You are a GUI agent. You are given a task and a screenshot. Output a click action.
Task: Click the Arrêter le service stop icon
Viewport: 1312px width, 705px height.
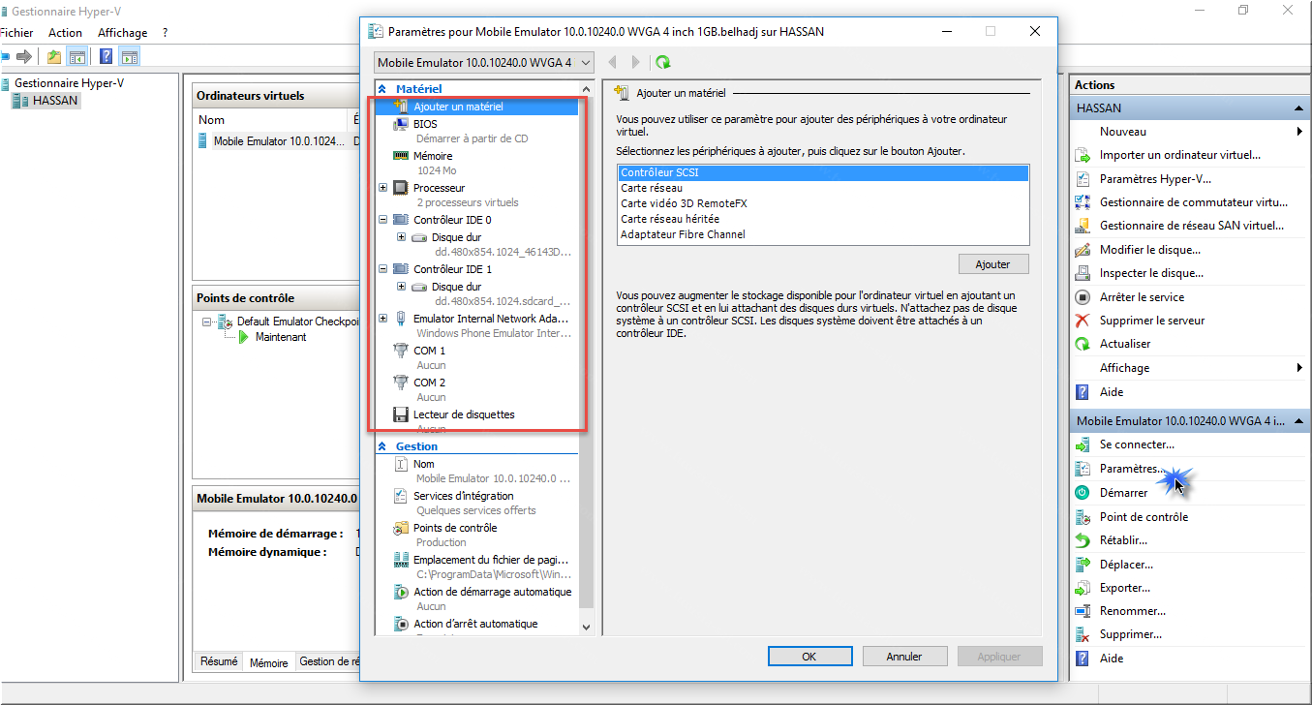pos(1083,297)
